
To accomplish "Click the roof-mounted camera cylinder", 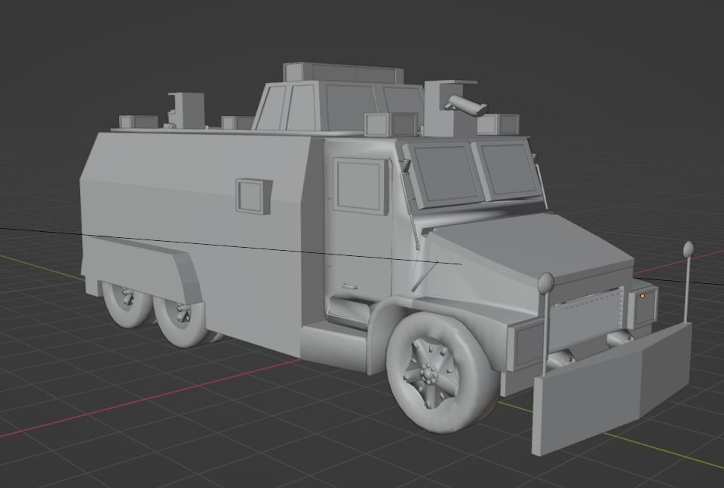I will tap(465, 105).
